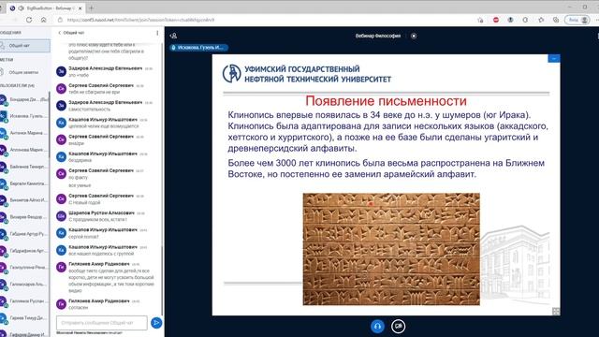This screenshot has height=337, width=599.
Task: Click the message 'С Новый годой'
Action: [x=85, y=202]
